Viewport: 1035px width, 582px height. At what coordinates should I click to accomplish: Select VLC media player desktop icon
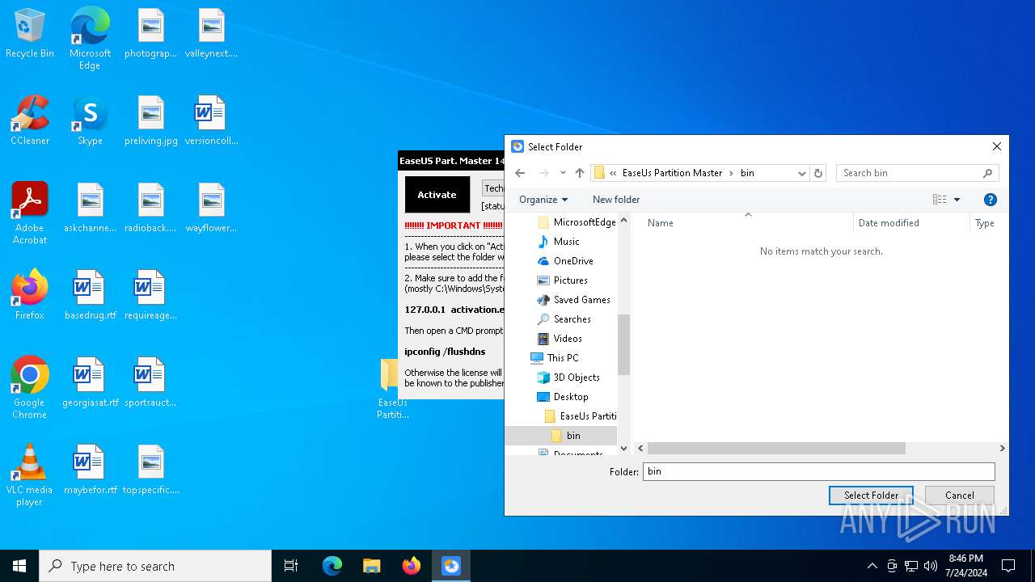coord(30,475)
